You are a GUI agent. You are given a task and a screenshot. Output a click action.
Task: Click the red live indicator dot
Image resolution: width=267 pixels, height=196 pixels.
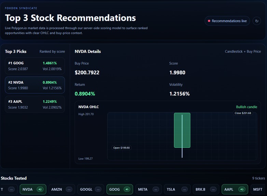click(209, 21)
